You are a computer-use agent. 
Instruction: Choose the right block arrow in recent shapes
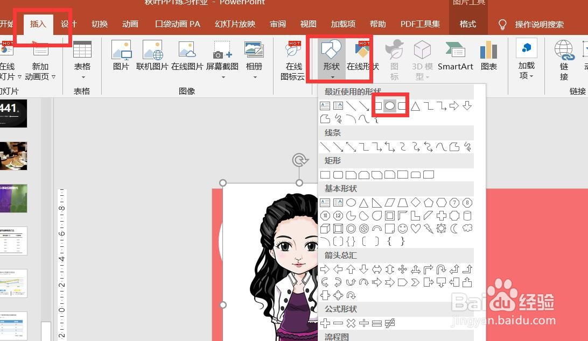pos(454,106)
